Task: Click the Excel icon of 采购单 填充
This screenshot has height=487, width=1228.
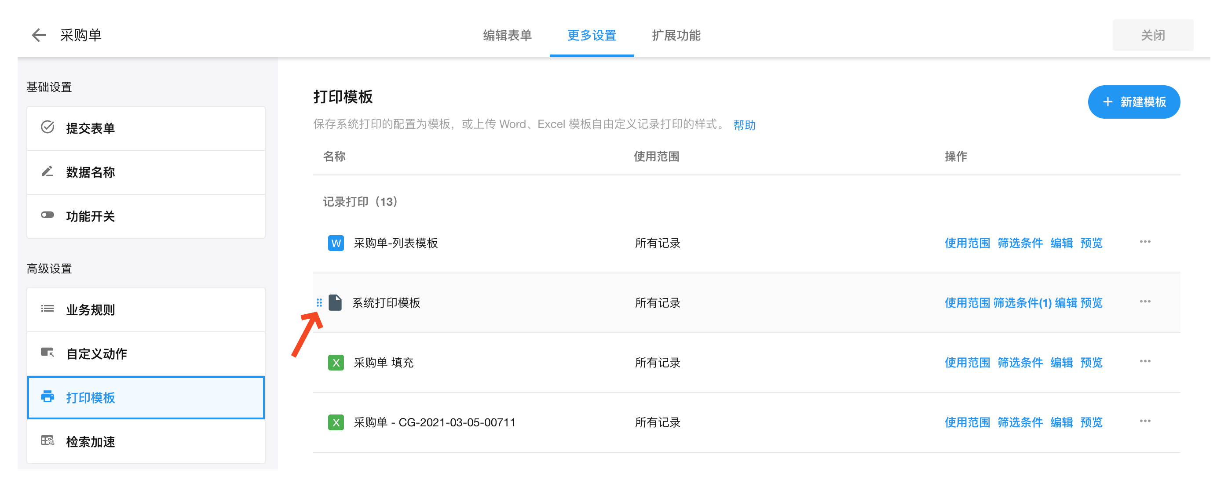Action: click(x=336, y=363)
